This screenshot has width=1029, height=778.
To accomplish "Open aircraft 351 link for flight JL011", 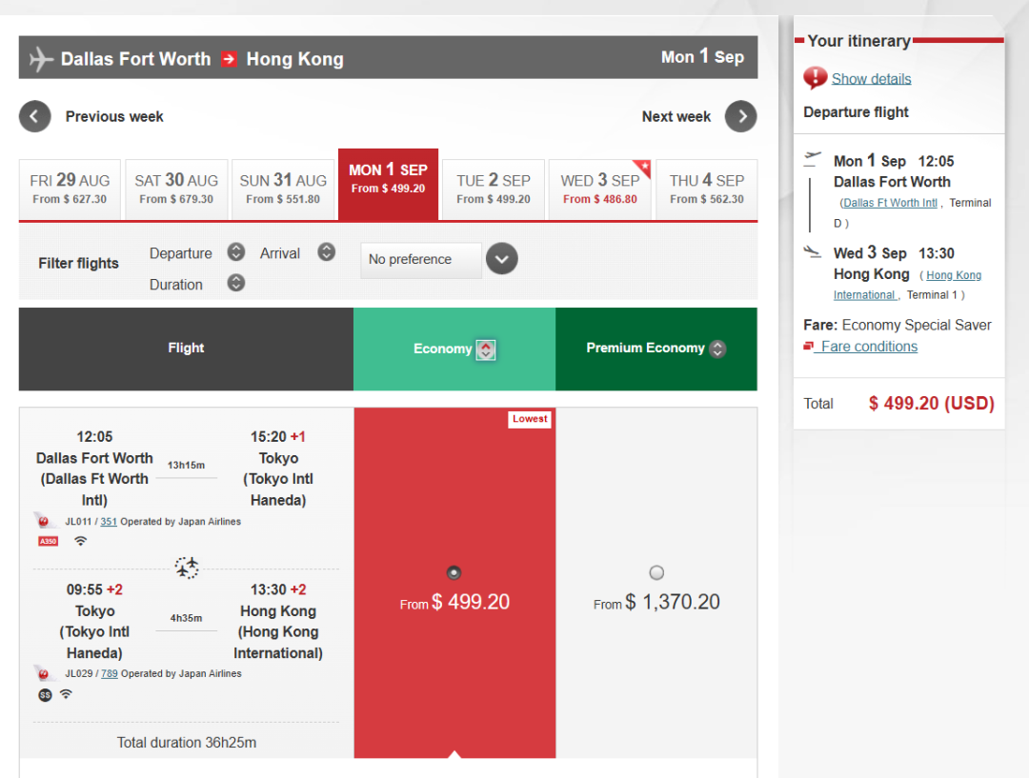I will (x=109, y=522).
